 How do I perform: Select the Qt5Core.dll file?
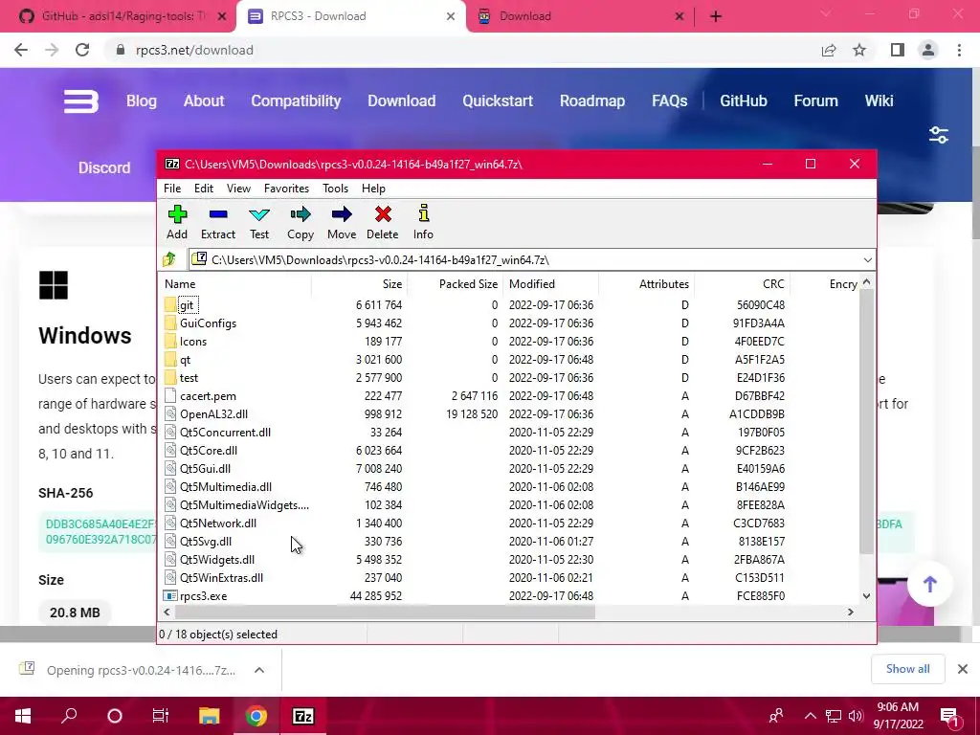pos(208,450)
